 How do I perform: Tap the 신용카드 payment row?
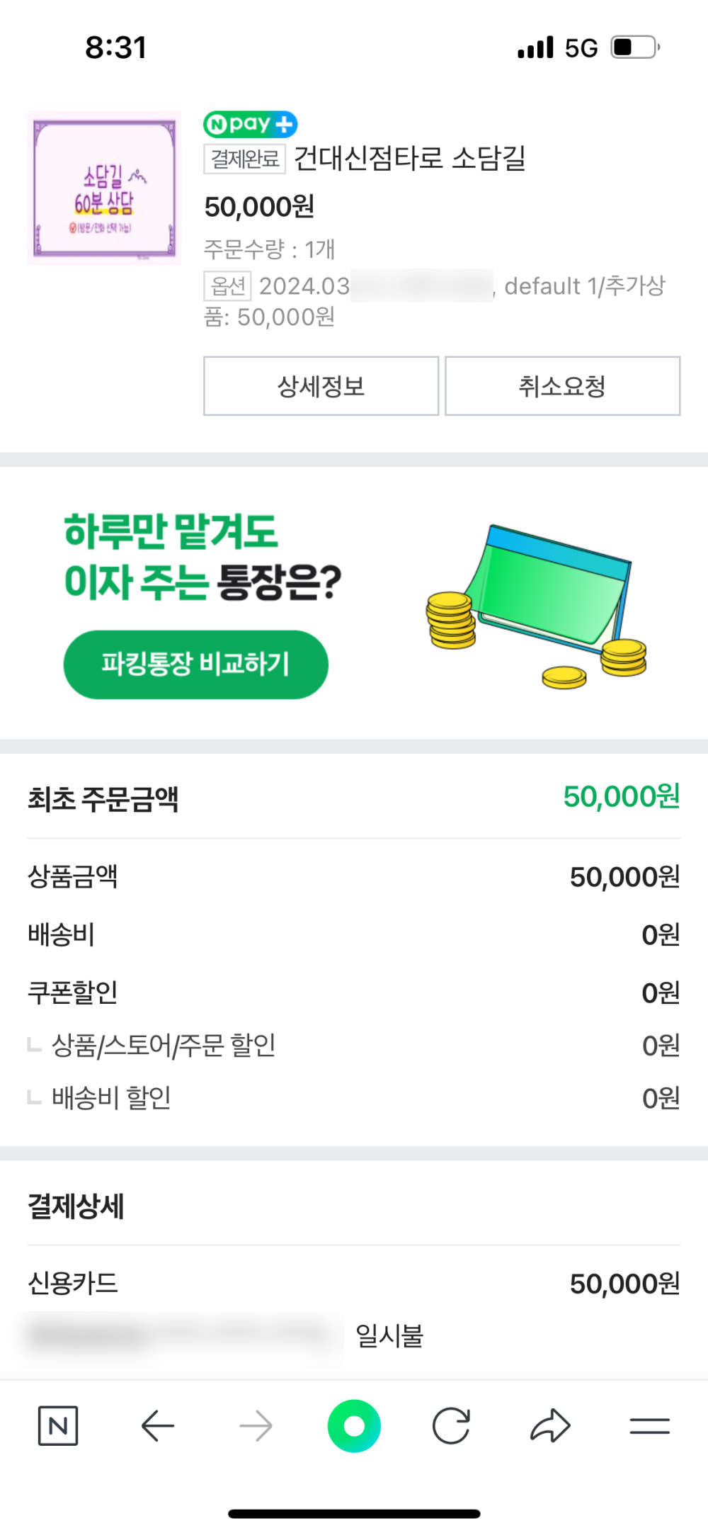click(353, 1283)
